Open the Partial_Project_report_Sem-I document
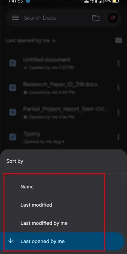127x254 pixels. 65,109
